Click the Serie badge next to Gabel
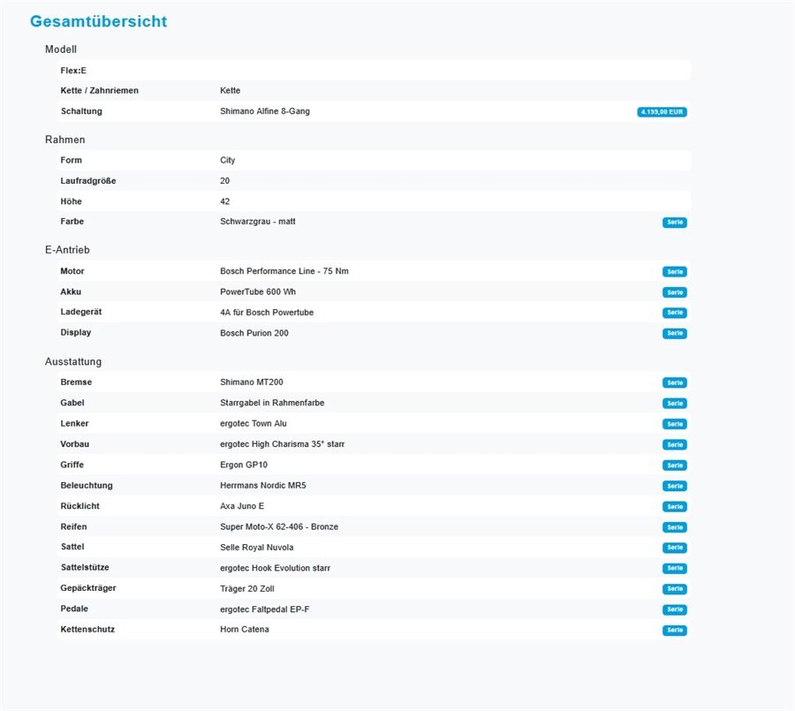Image resolution: width=795 pixels, height=711 pixels. coord(674,404)
